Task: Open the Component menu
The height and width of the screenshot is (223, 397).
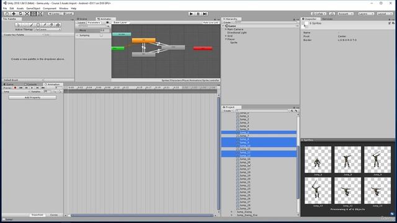Action: coord(50,8)
